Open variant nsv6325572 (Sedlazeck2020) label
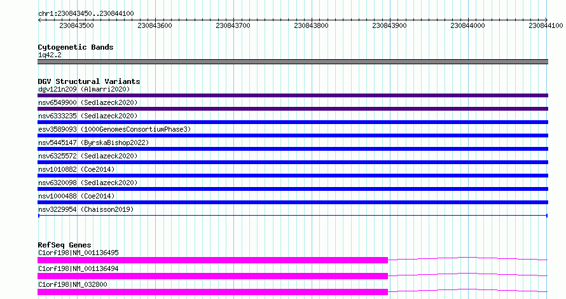Image resolution: width=566 pixels, height=299 pixels. pos(88,156)
